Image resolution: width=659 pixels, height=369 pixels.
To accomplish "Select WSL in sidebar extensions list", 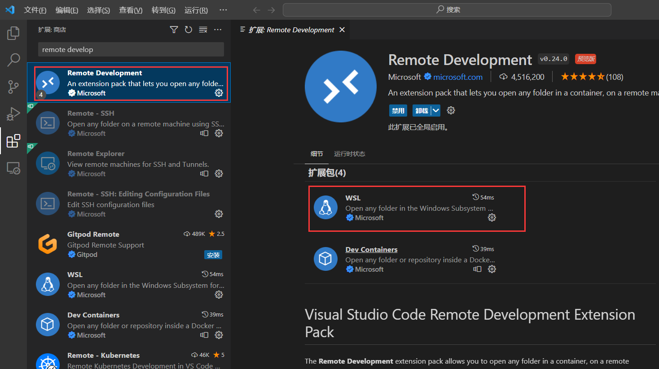I will coord(129,284).
